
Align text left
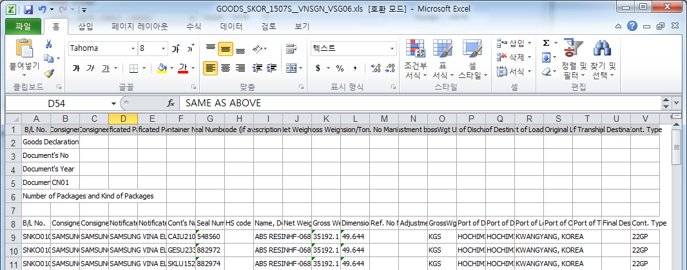point(211,68)
